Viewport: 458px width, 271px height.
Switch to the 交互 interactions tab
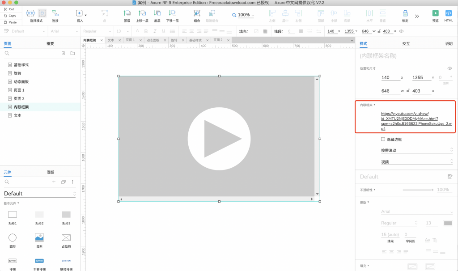pyautogui.click(x=406, y=44)
